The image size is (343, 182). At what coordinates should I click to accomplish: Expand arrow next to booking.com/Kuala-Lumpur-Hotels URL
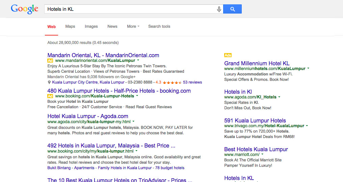click(137, 96)
